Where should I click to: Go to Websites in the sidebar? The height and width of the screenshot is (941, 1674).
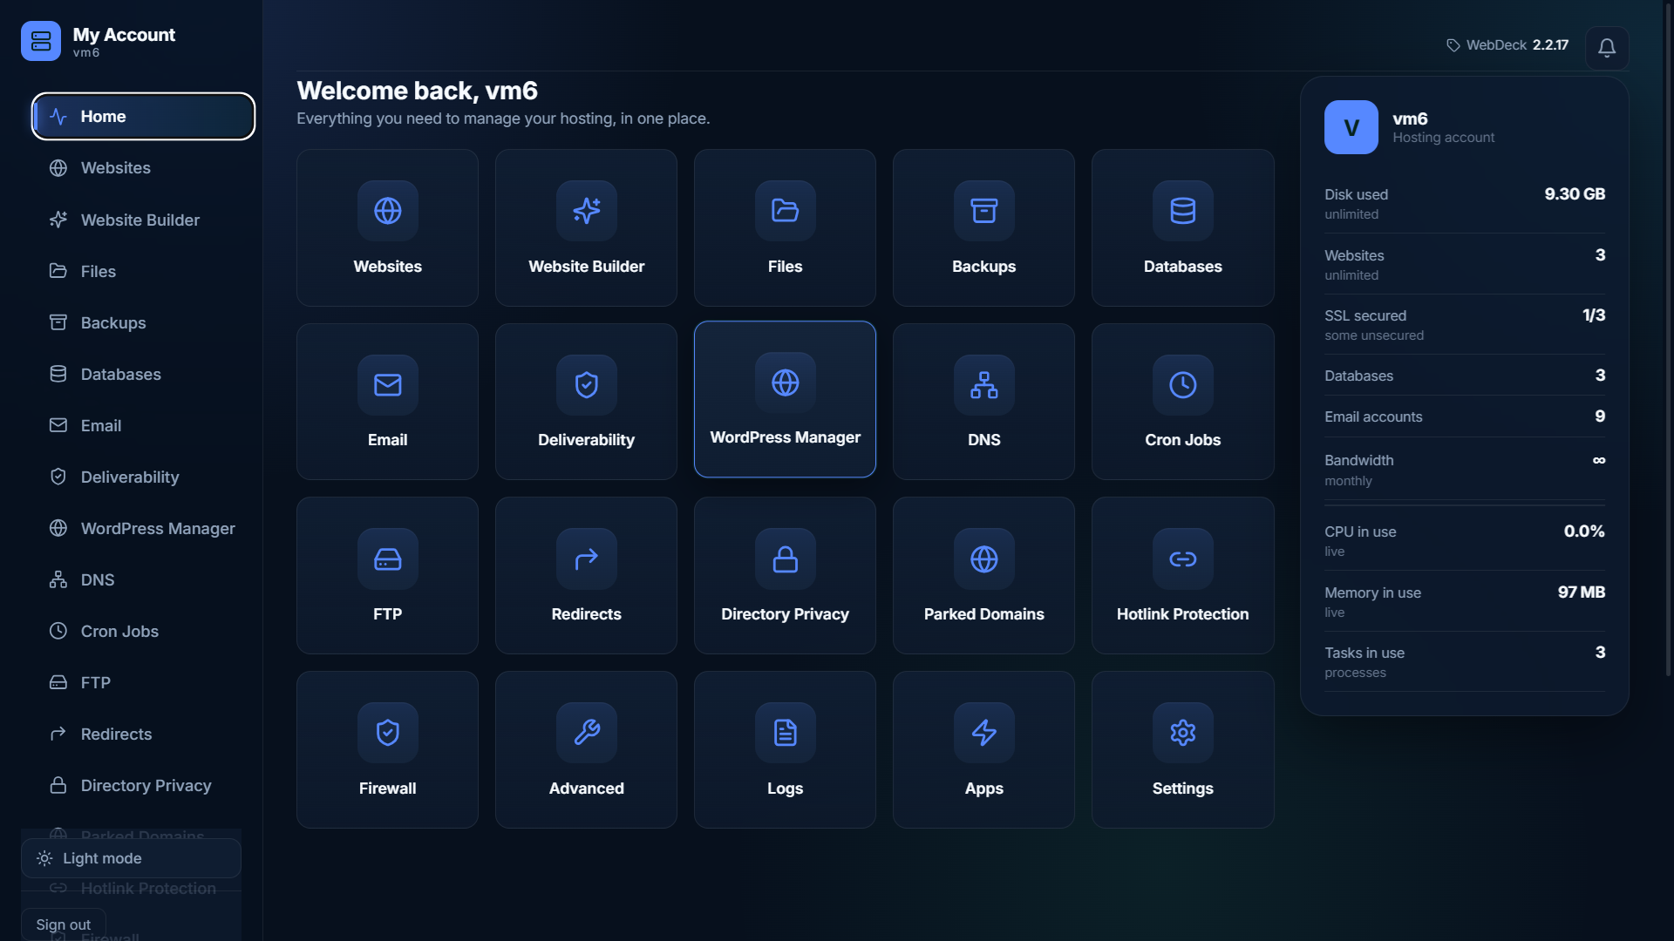[x=144, y=167]
